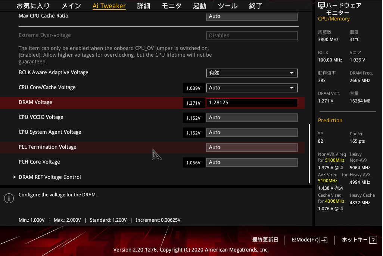
Task: Expand DRAM REF Voltage Control submenu
Action: pyautogui.click(x=50, y=177)
